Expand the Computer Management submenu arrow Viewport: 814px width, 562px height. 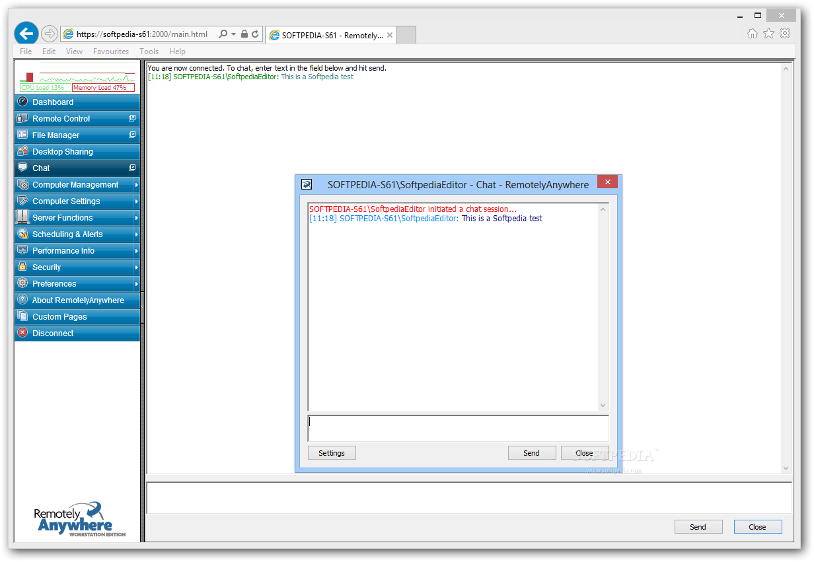[136, 185]
